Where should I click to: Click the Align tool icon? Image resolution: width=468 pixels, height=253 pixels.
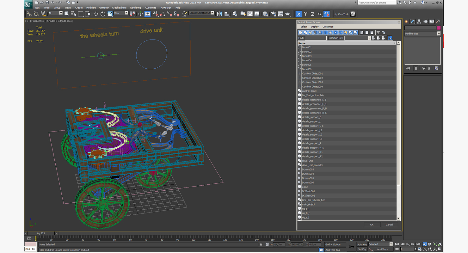[226, 14]
